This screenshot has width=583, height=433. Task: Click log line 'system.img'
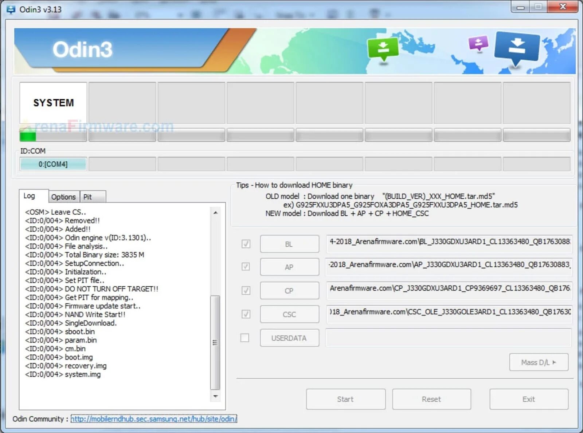pyautogui.click(x=63, y=374)
